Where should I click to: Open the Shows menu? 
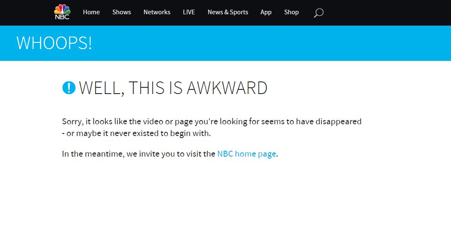click(122, 12)
